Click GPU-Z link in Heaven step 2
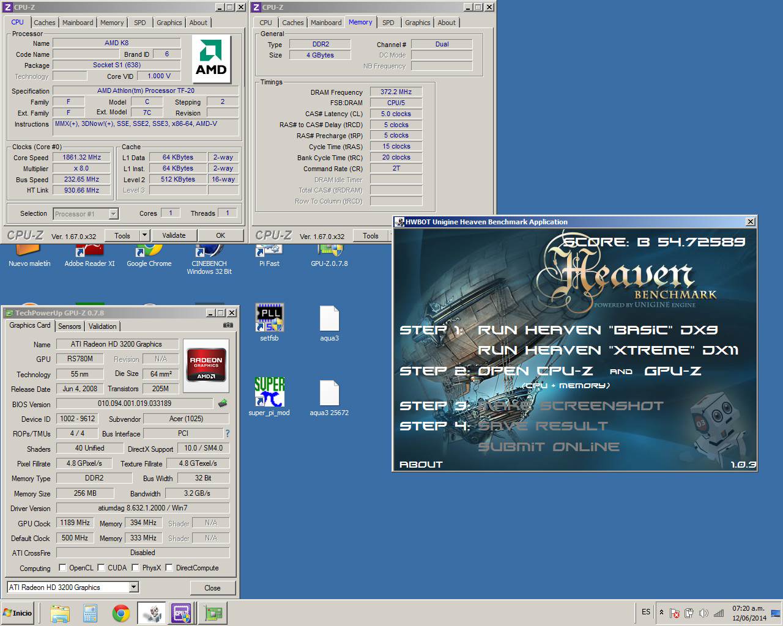This screenshot has width=783, height=626. click(673, 371)
